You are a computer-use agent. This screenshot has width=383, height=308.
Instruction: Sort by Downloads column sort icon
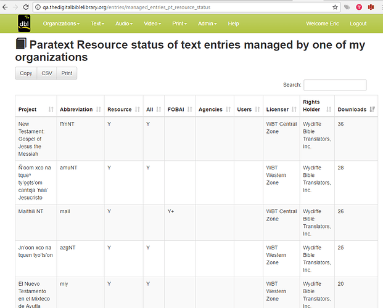[x=373, y=109]
